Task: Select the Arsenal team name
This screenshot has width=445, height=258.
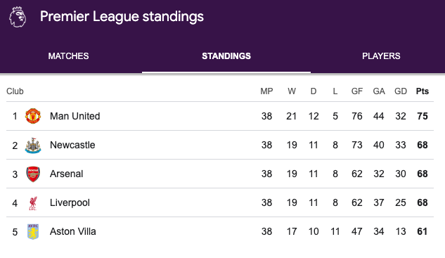Action: tap(66, 174)
